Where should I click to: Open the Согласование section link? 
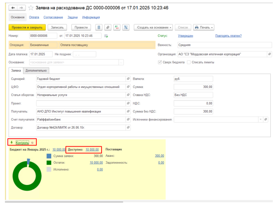point(53,17)
